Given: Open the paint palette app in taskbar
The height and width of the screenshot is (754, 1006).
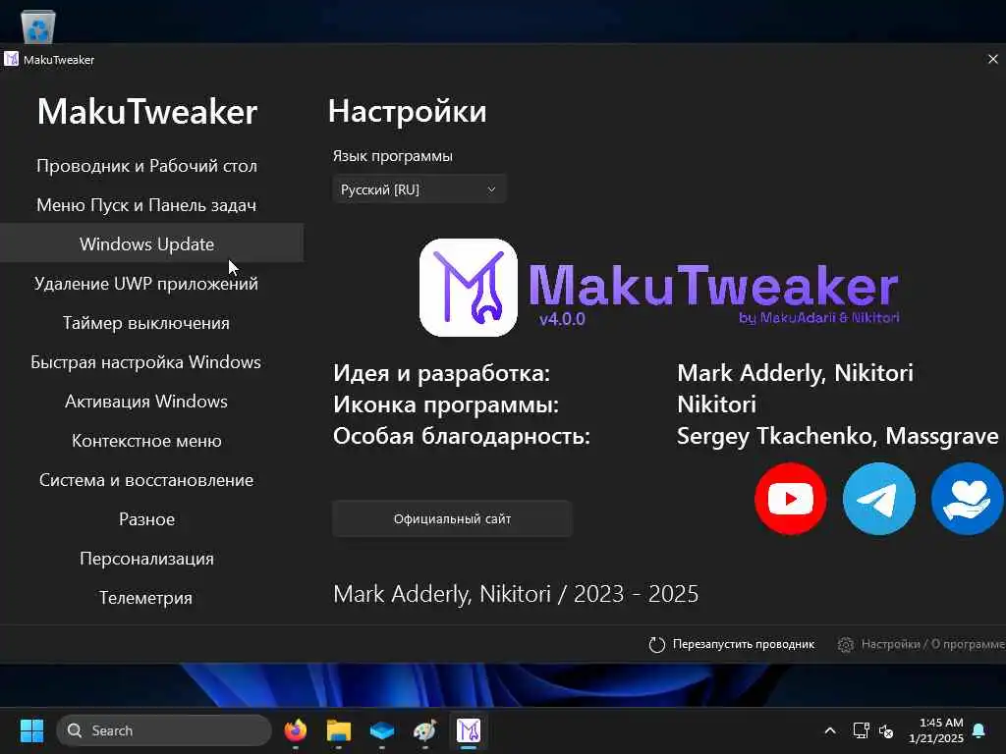Looking at the screenshot, I should click(424, 730).
